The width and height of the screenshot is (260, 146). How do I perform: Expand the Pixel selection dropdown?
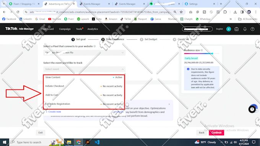click(84, 53)
